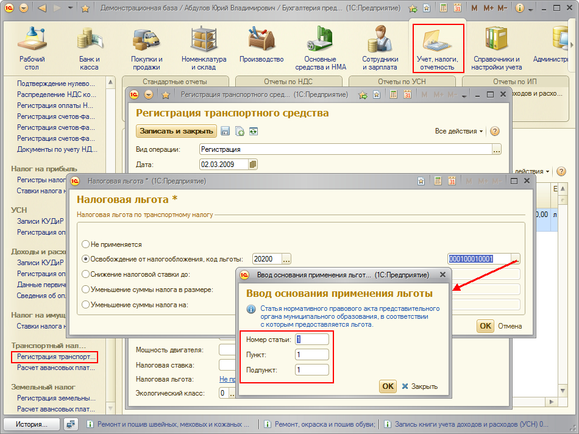
Task: Click main window back arrow
Action: click(42, 8)
